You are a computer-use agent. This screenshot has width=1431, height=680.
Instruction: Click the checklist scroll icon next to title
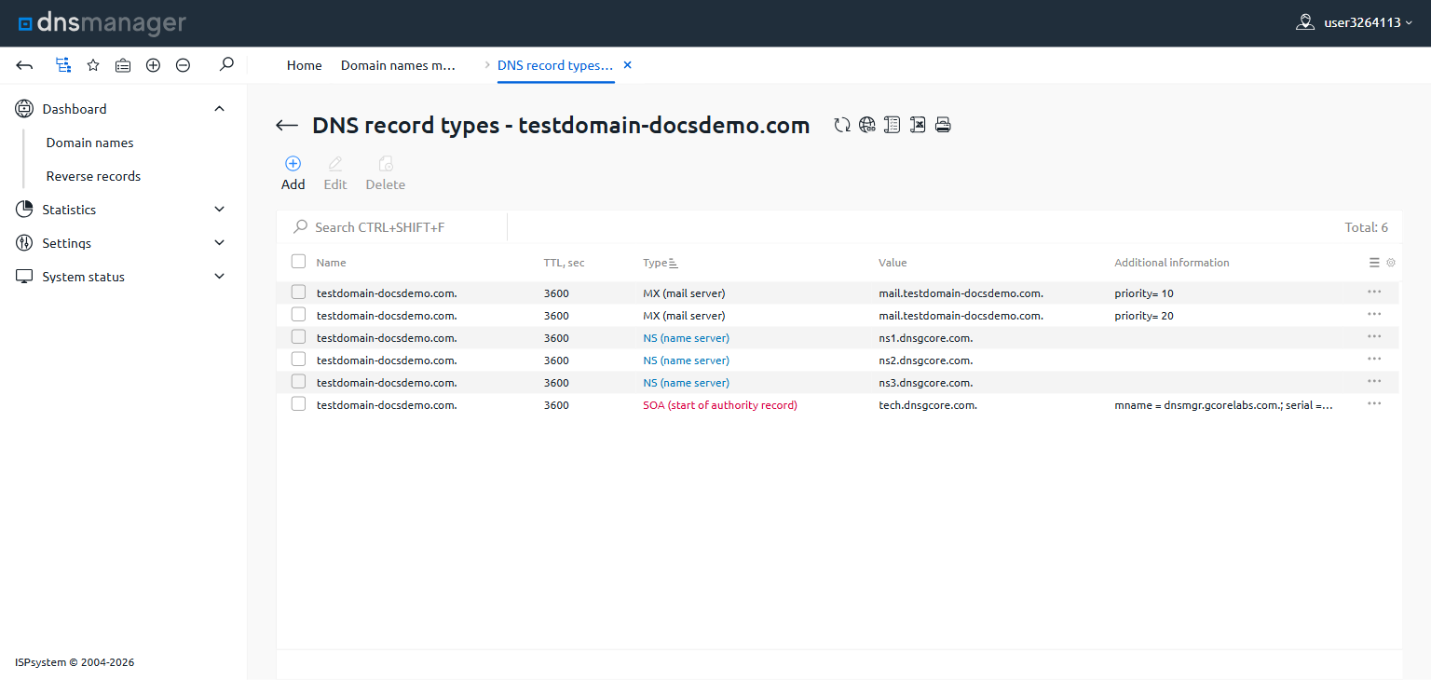coord(893,125)
